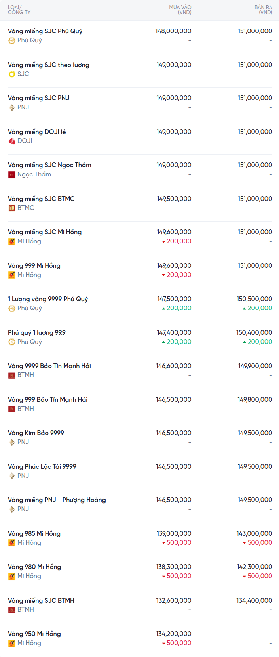
Task: Click Mi Hồng logo under Vàng 999 Mi Hồng
Action: coord(12,275)
